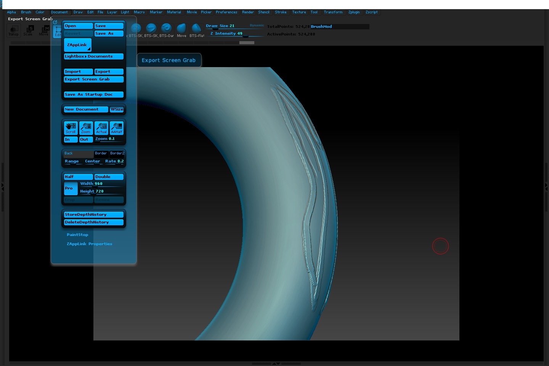
Task: Open the Light menu
Action: coord(125,12)
